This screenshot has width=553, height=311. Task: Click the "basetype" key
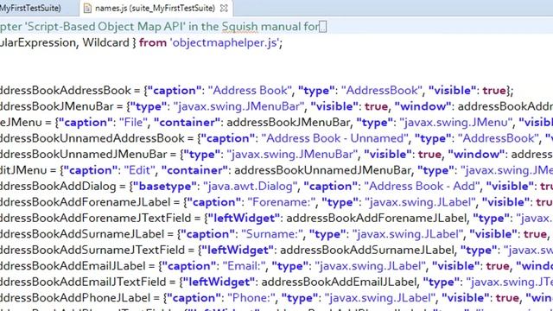tap(165, 187)
